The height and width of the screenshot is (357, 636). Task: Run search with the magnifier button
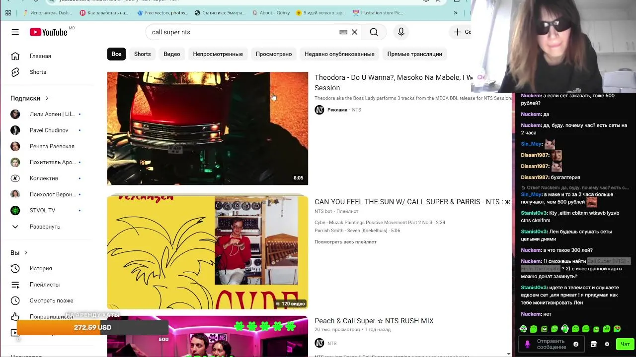point(374,32)
